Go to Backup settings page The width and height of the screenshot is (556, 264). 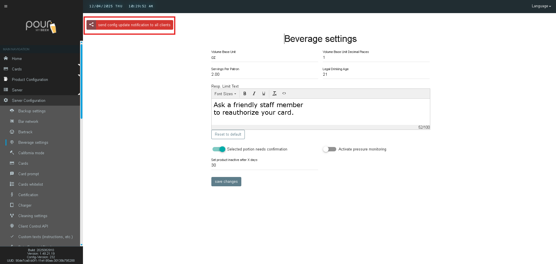tap(32, 111)
